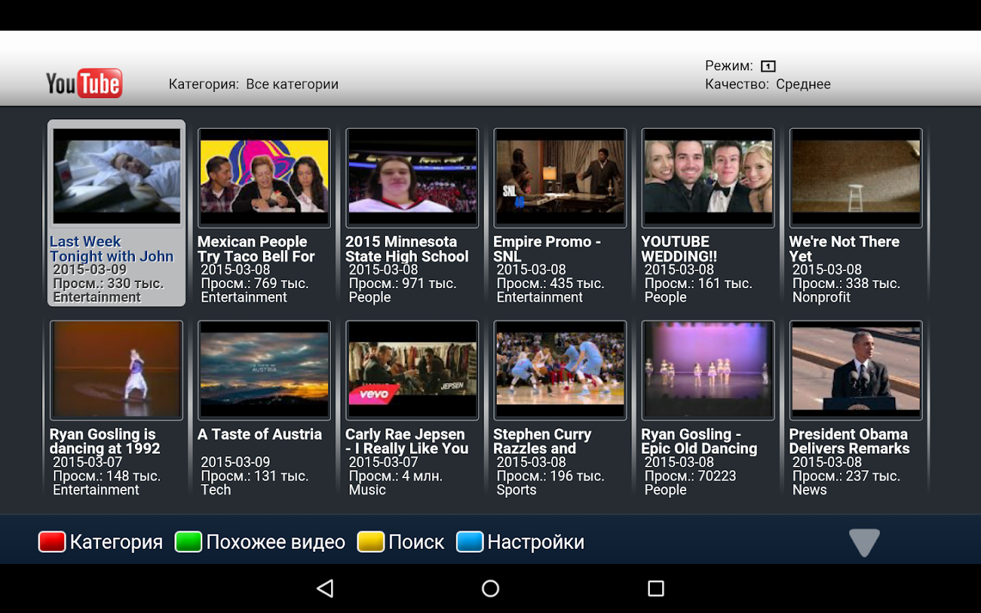This screenshot has width=981, height=613.
Task: Click the 'Nonprofit' category label
Action: click(x=821, y=297)
